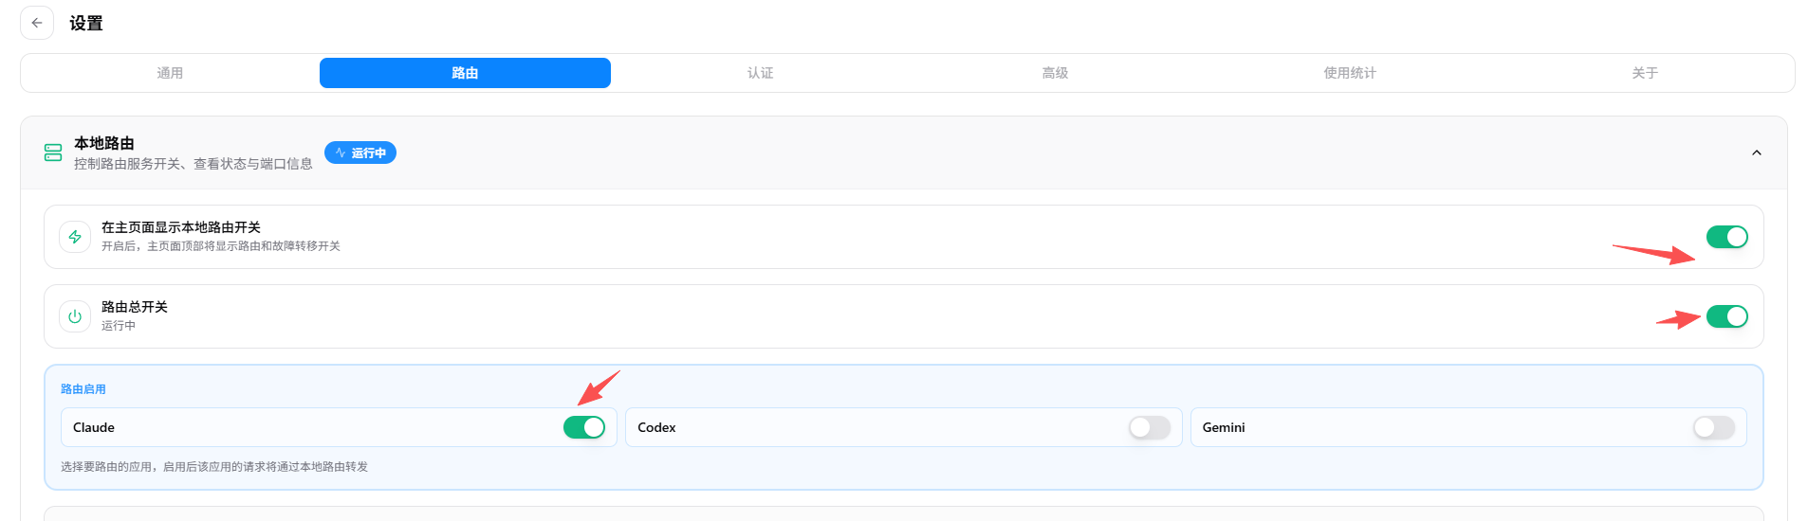This screenshot has width=1808, height=521.
Task: Click the 本地路由 section header title
Action: (x=104, y=143)
